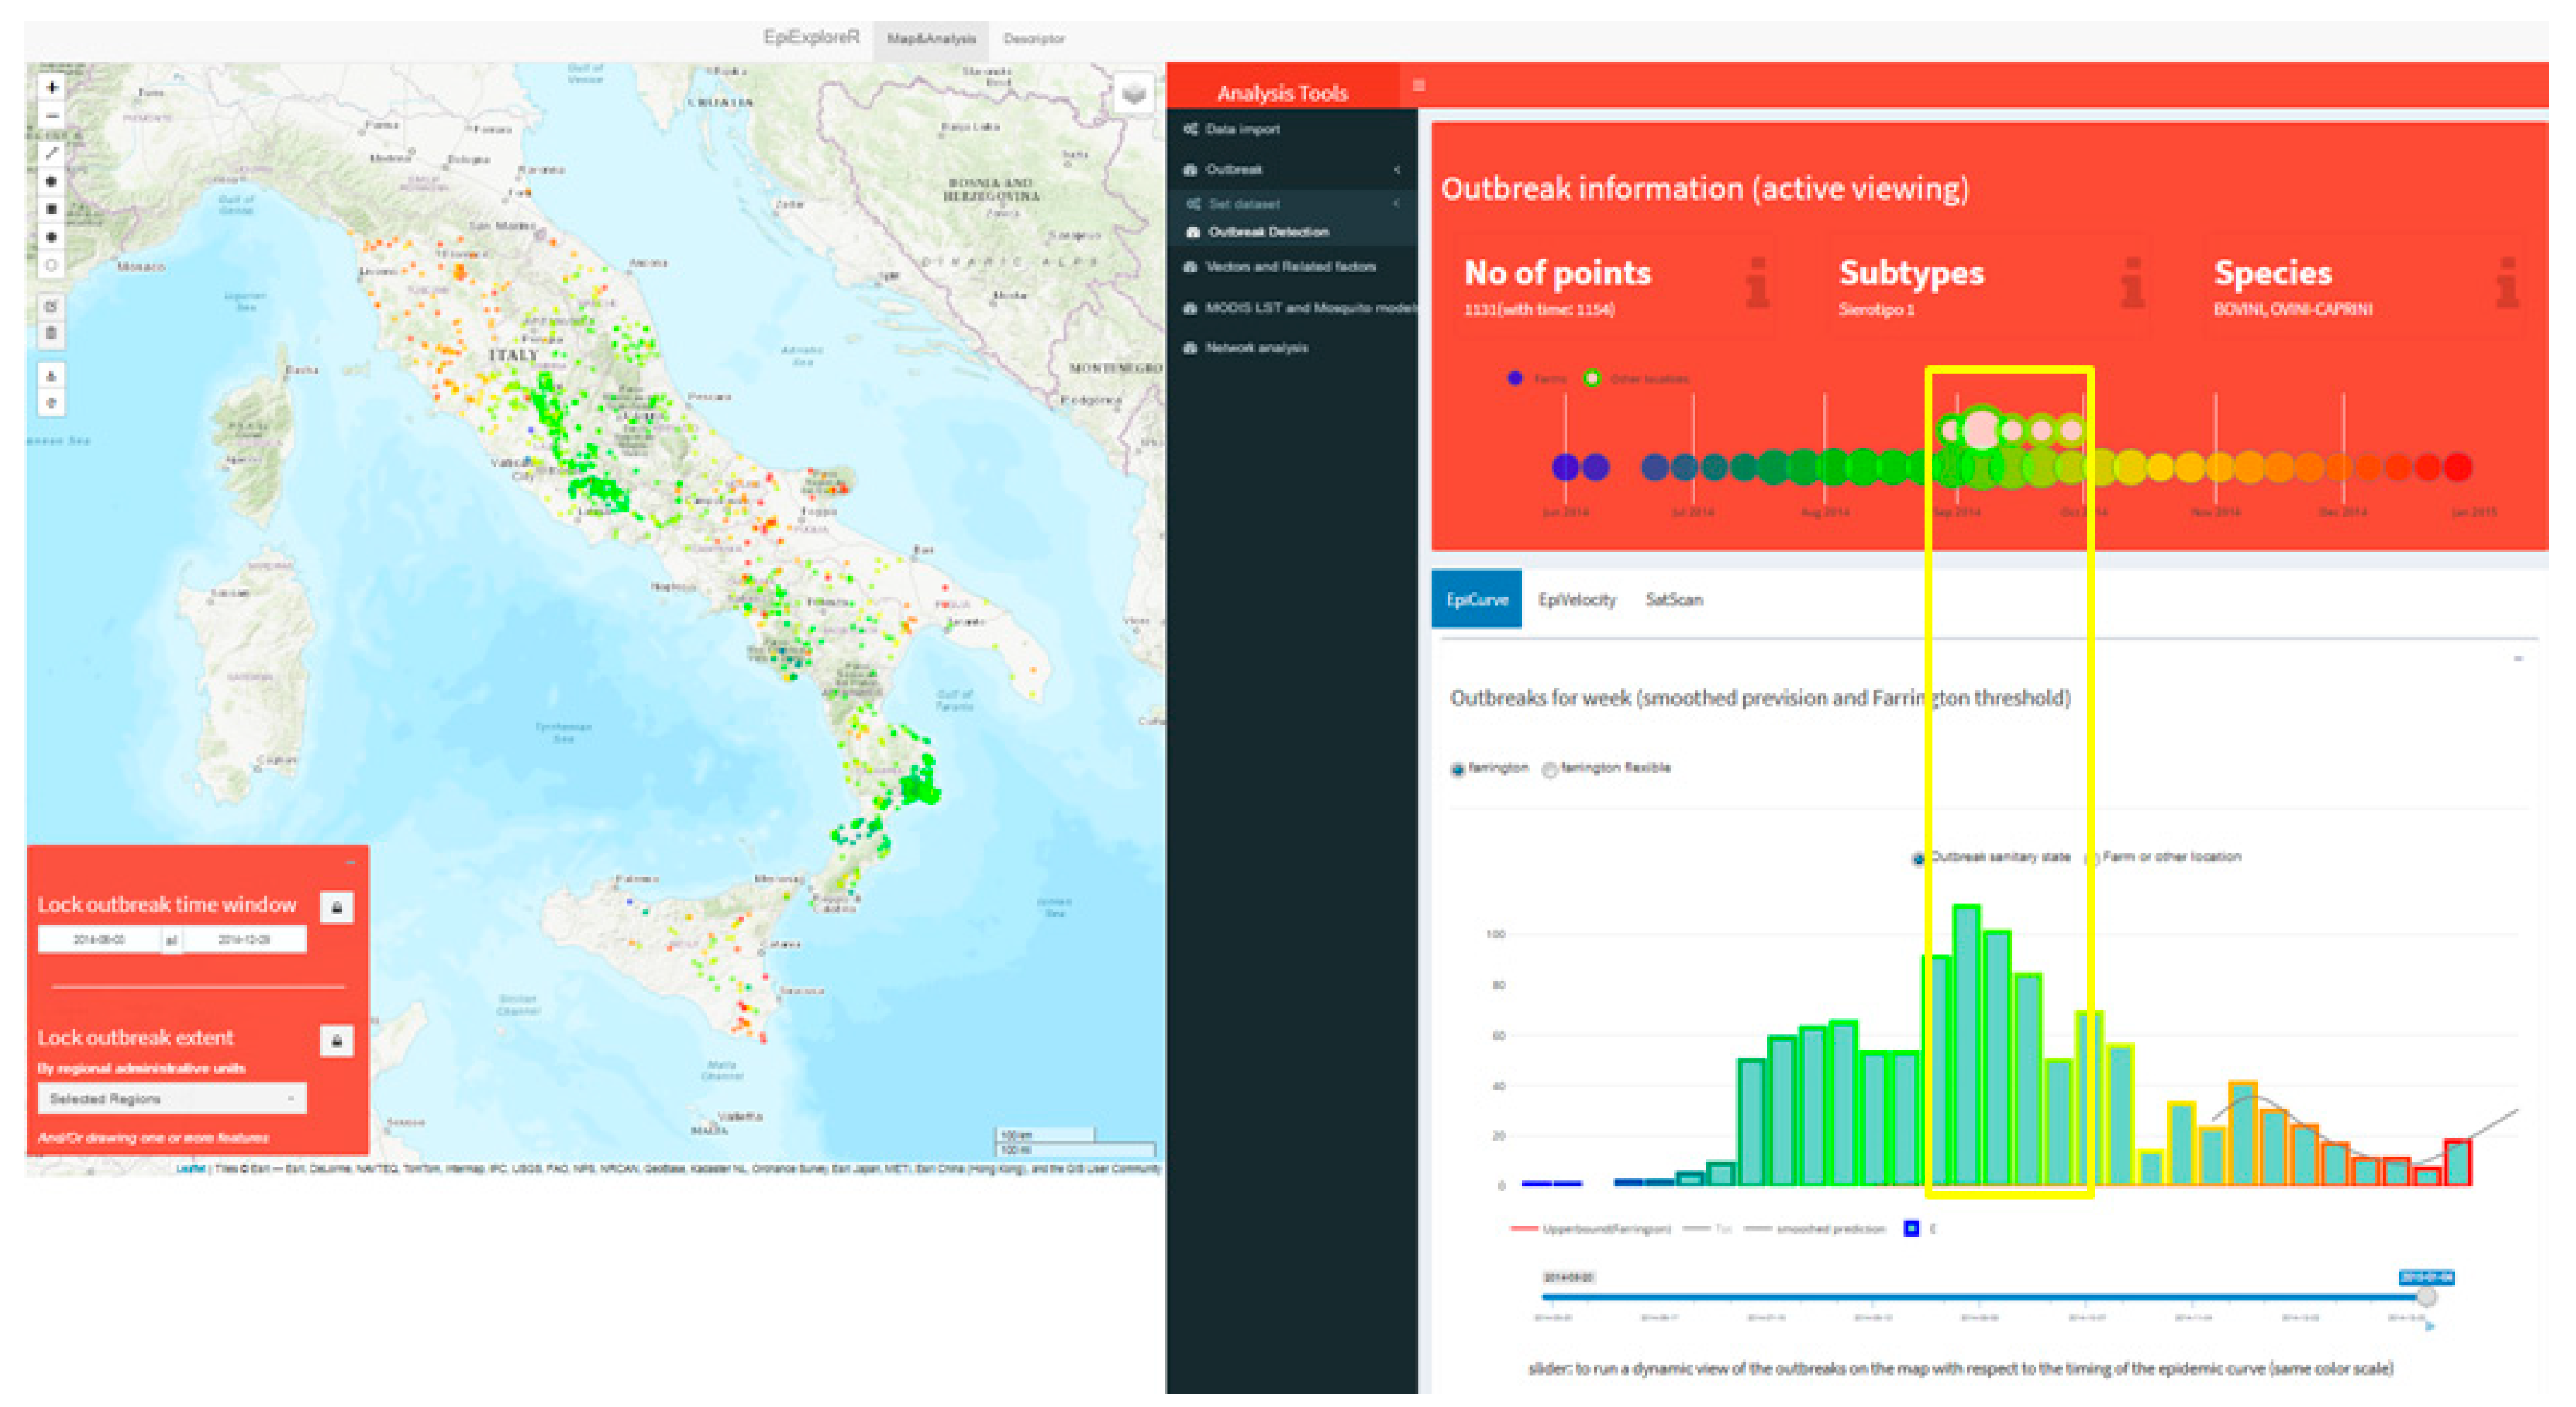Zoom out on the map
This screenshot has width=2576, height=1407.
click(x=52, y=116)
